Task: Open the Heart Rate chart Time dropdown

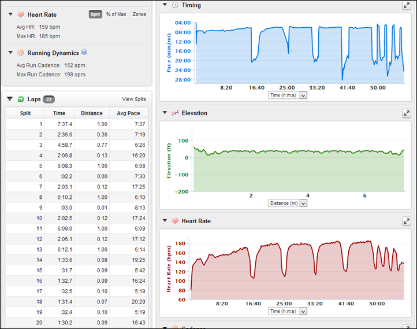Action: [x=303, y=311]
